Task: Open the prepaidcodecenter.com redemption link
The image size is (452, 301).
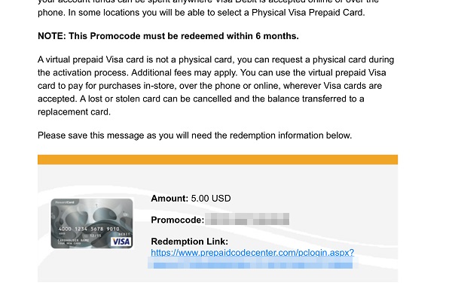Action: 252,253
